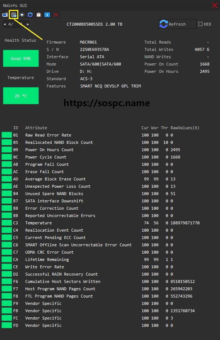Click green status swatch for Temperature attribute
Image resolution: width=220 pixels, height=340 pixels.
(x=7, y=223)
